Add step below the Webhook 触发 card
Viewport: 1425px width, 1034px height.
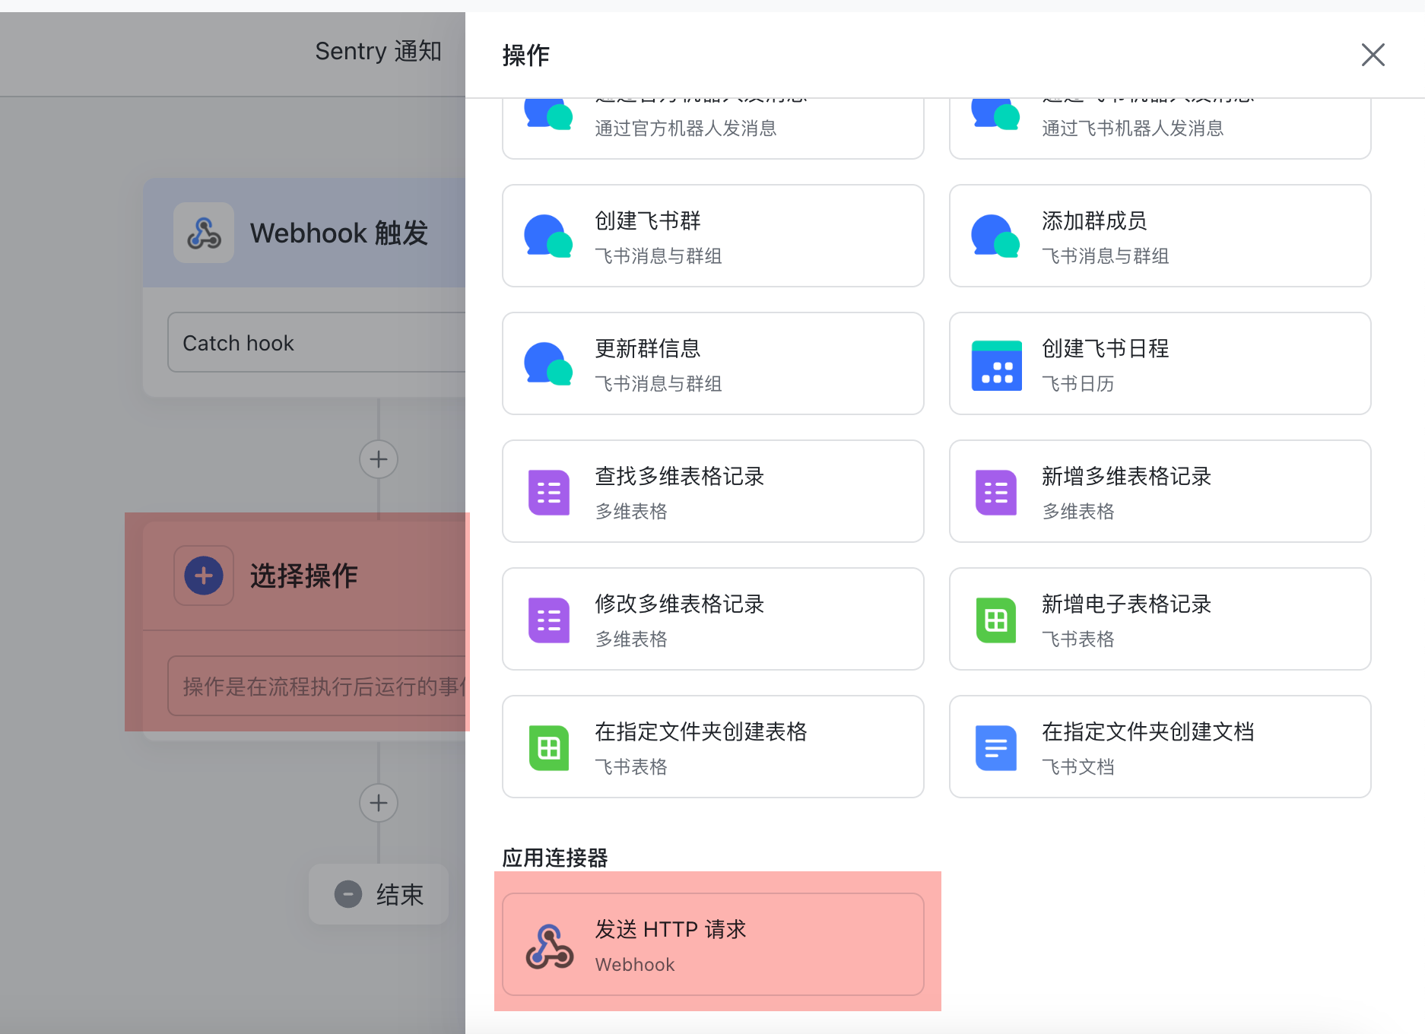pos(379,459)
